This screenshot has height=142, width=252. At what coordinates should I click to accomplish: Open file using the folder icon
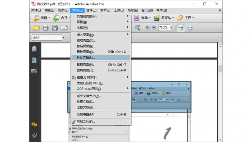pyautogui.click(x=36, y=28)
